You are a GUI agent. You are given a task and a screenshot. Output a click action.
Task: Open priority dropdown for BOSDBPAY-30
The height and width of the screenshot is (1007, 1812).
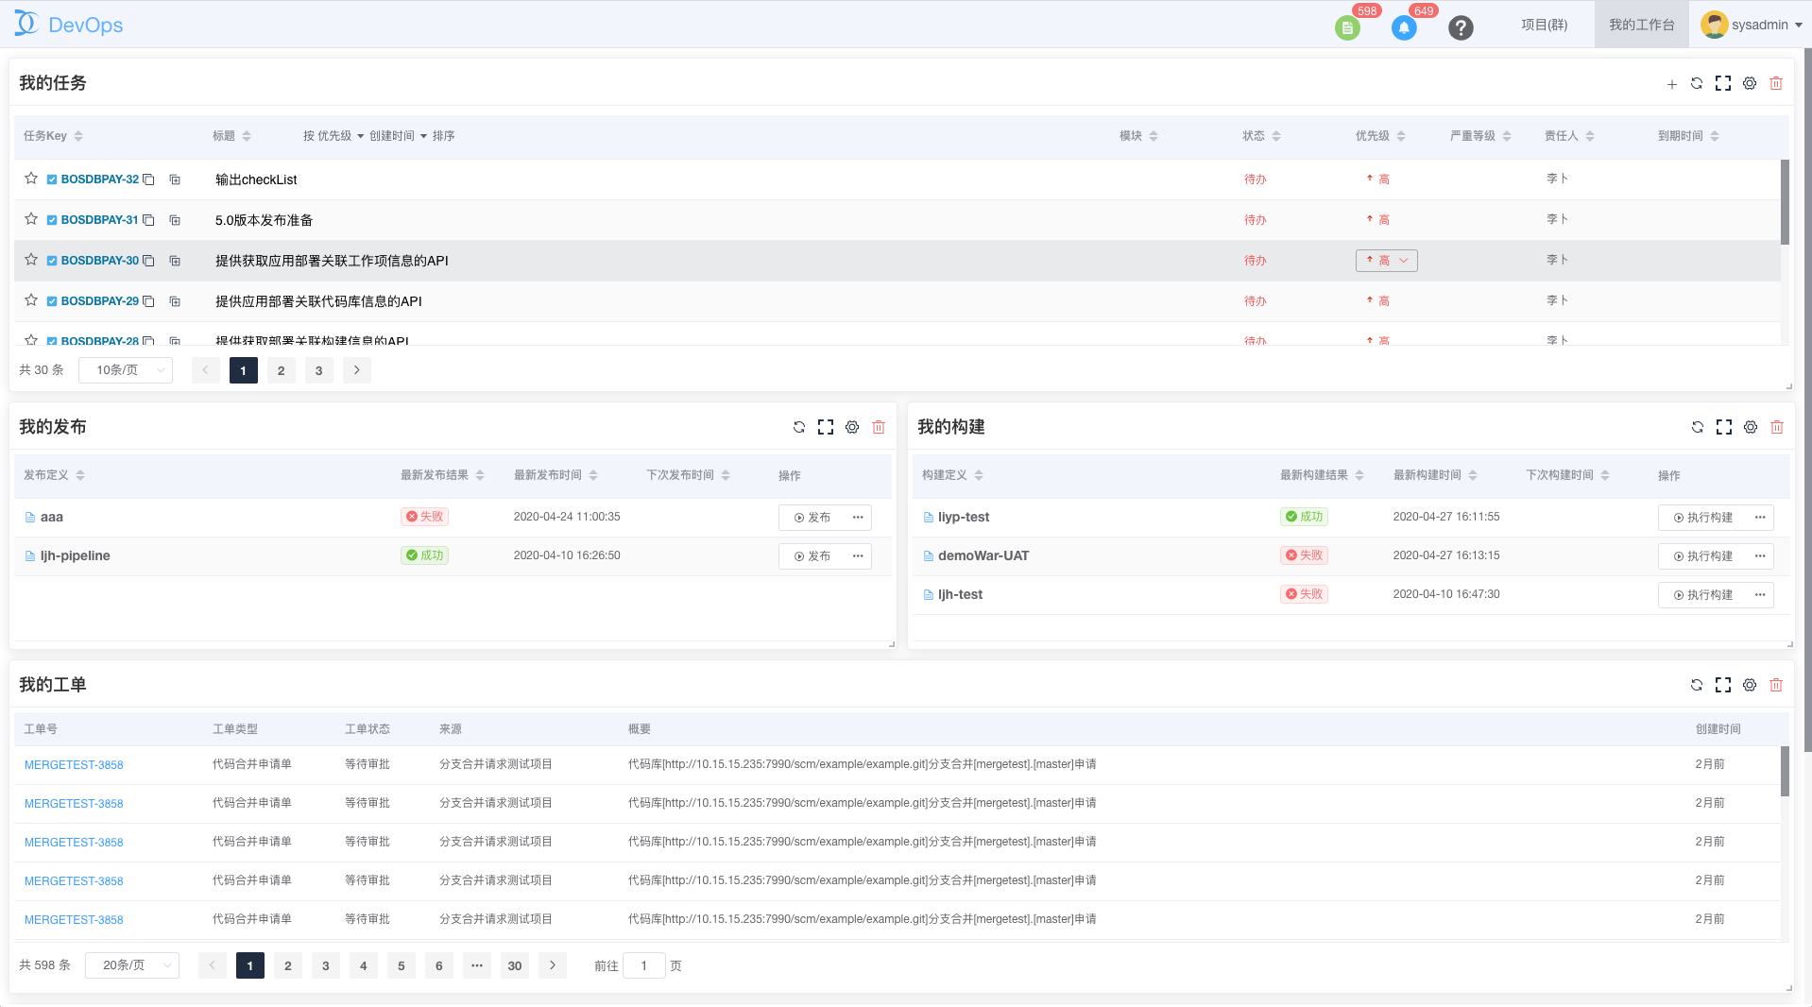click(1386, 261)
